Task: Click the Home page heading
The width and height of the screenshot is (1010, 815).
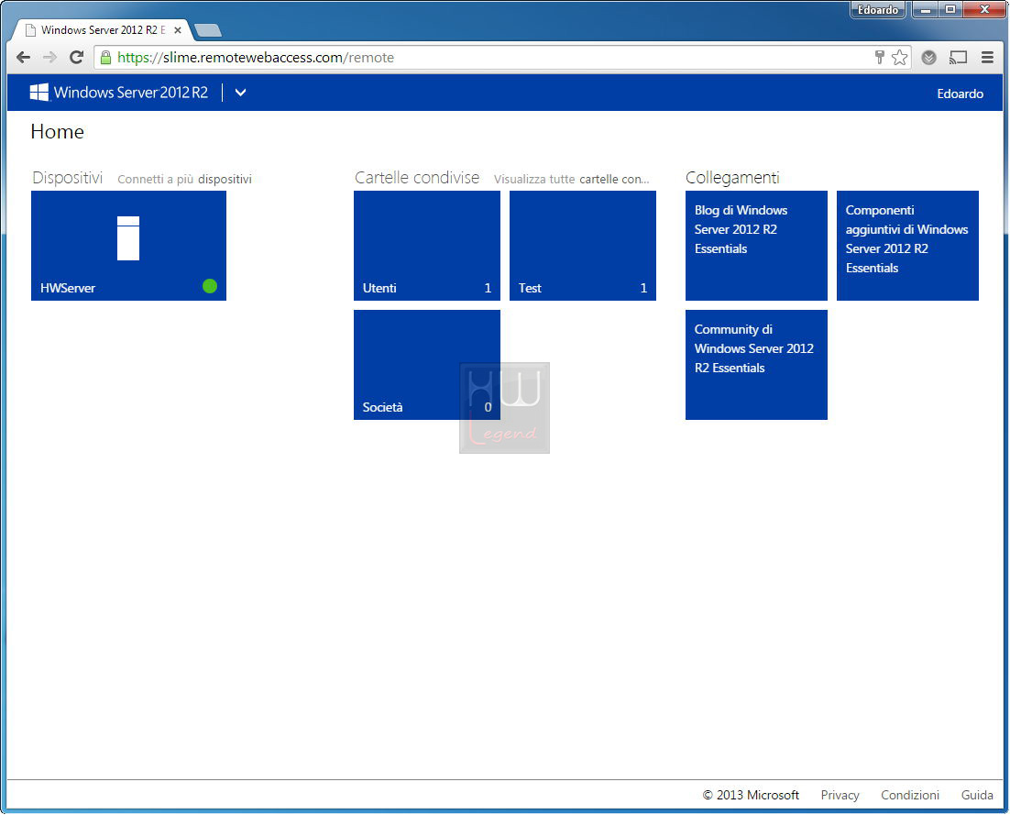Action: point(58,131)
